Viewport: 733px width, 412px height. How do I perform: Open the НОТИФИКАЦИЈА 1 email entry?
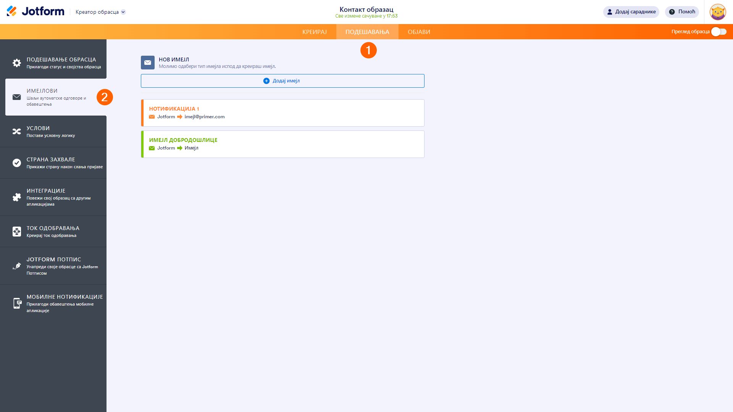pyautogui.click(x=283, y=113)
